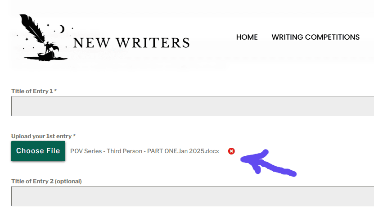The image size is (374, 218).
Task: Click the 'Upload your 1st entry' label
Action: pos(41,136)
